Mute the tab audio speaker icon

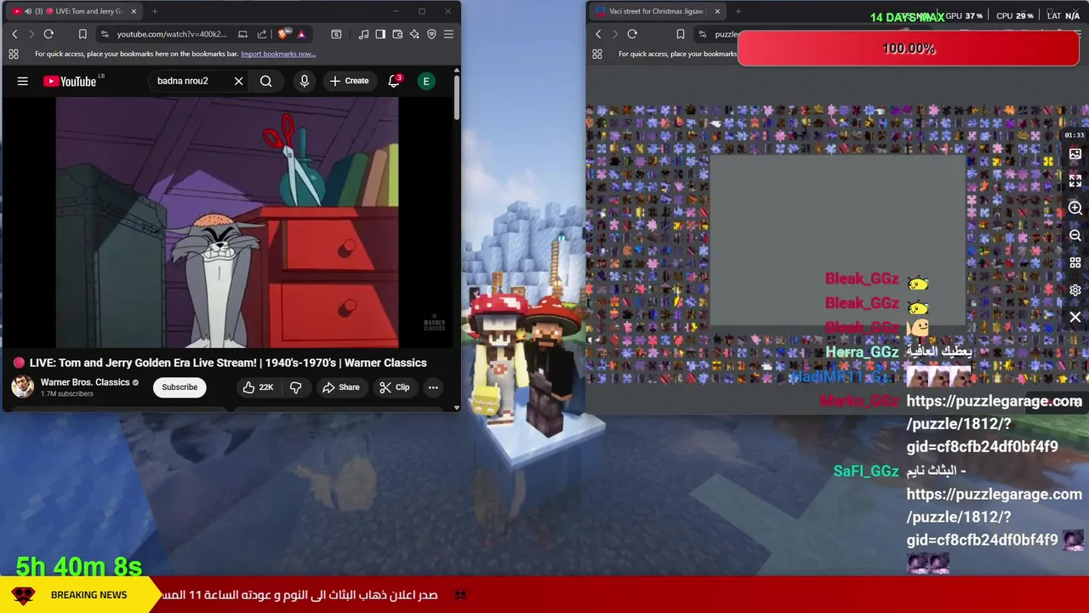(28, 11)
